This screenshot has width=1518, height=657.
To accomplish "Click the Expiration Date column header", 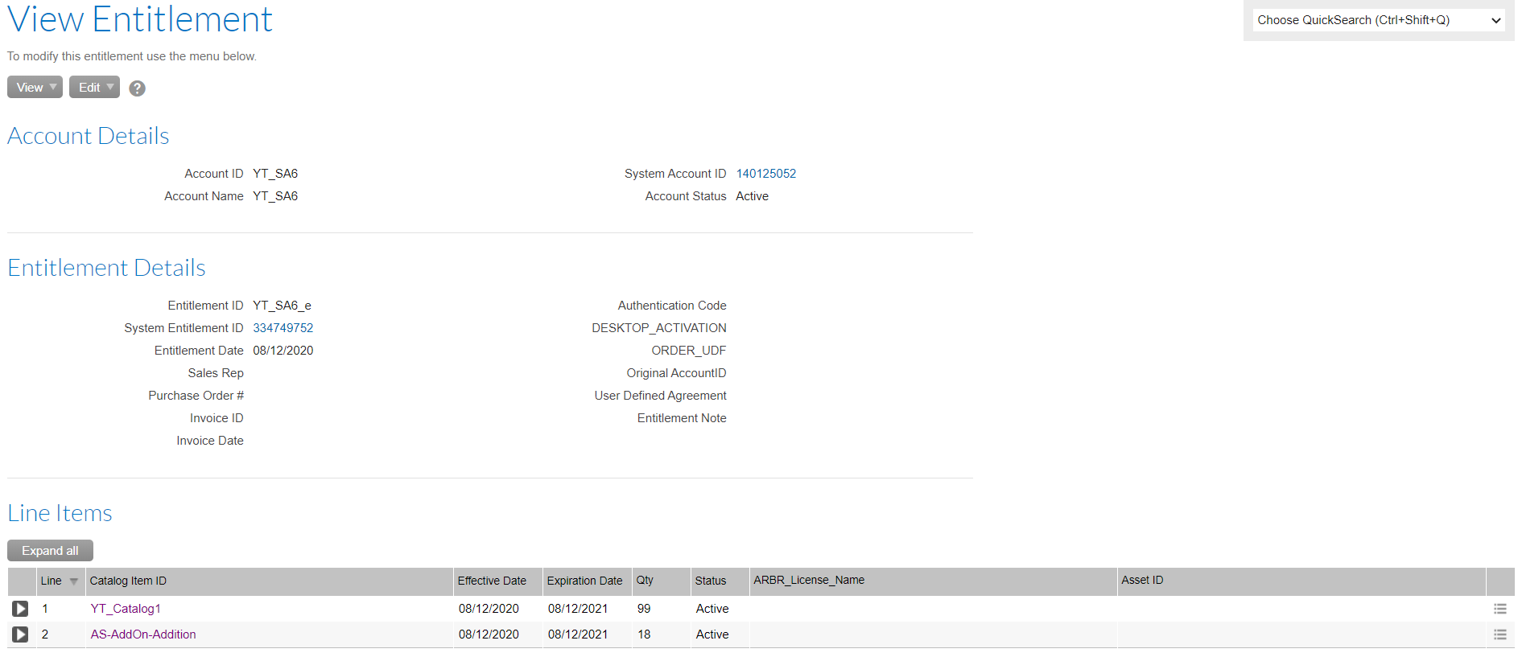I will (588, 581).
